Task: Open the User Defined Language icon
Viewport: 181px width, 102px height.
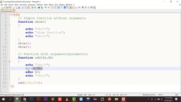Action: point(67,8)
